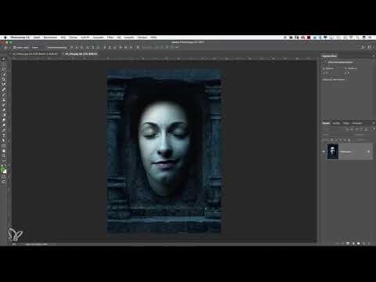
Task: Open the Layers panel flyout menu
Action: [373, 123]
